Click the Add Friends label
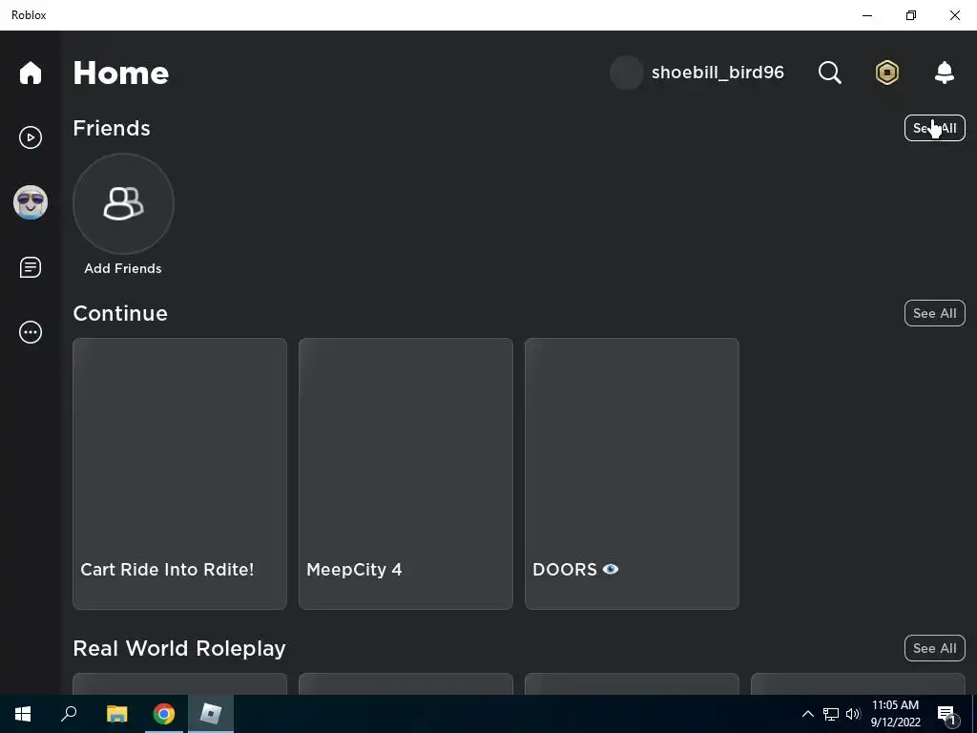 coord(123,268)
